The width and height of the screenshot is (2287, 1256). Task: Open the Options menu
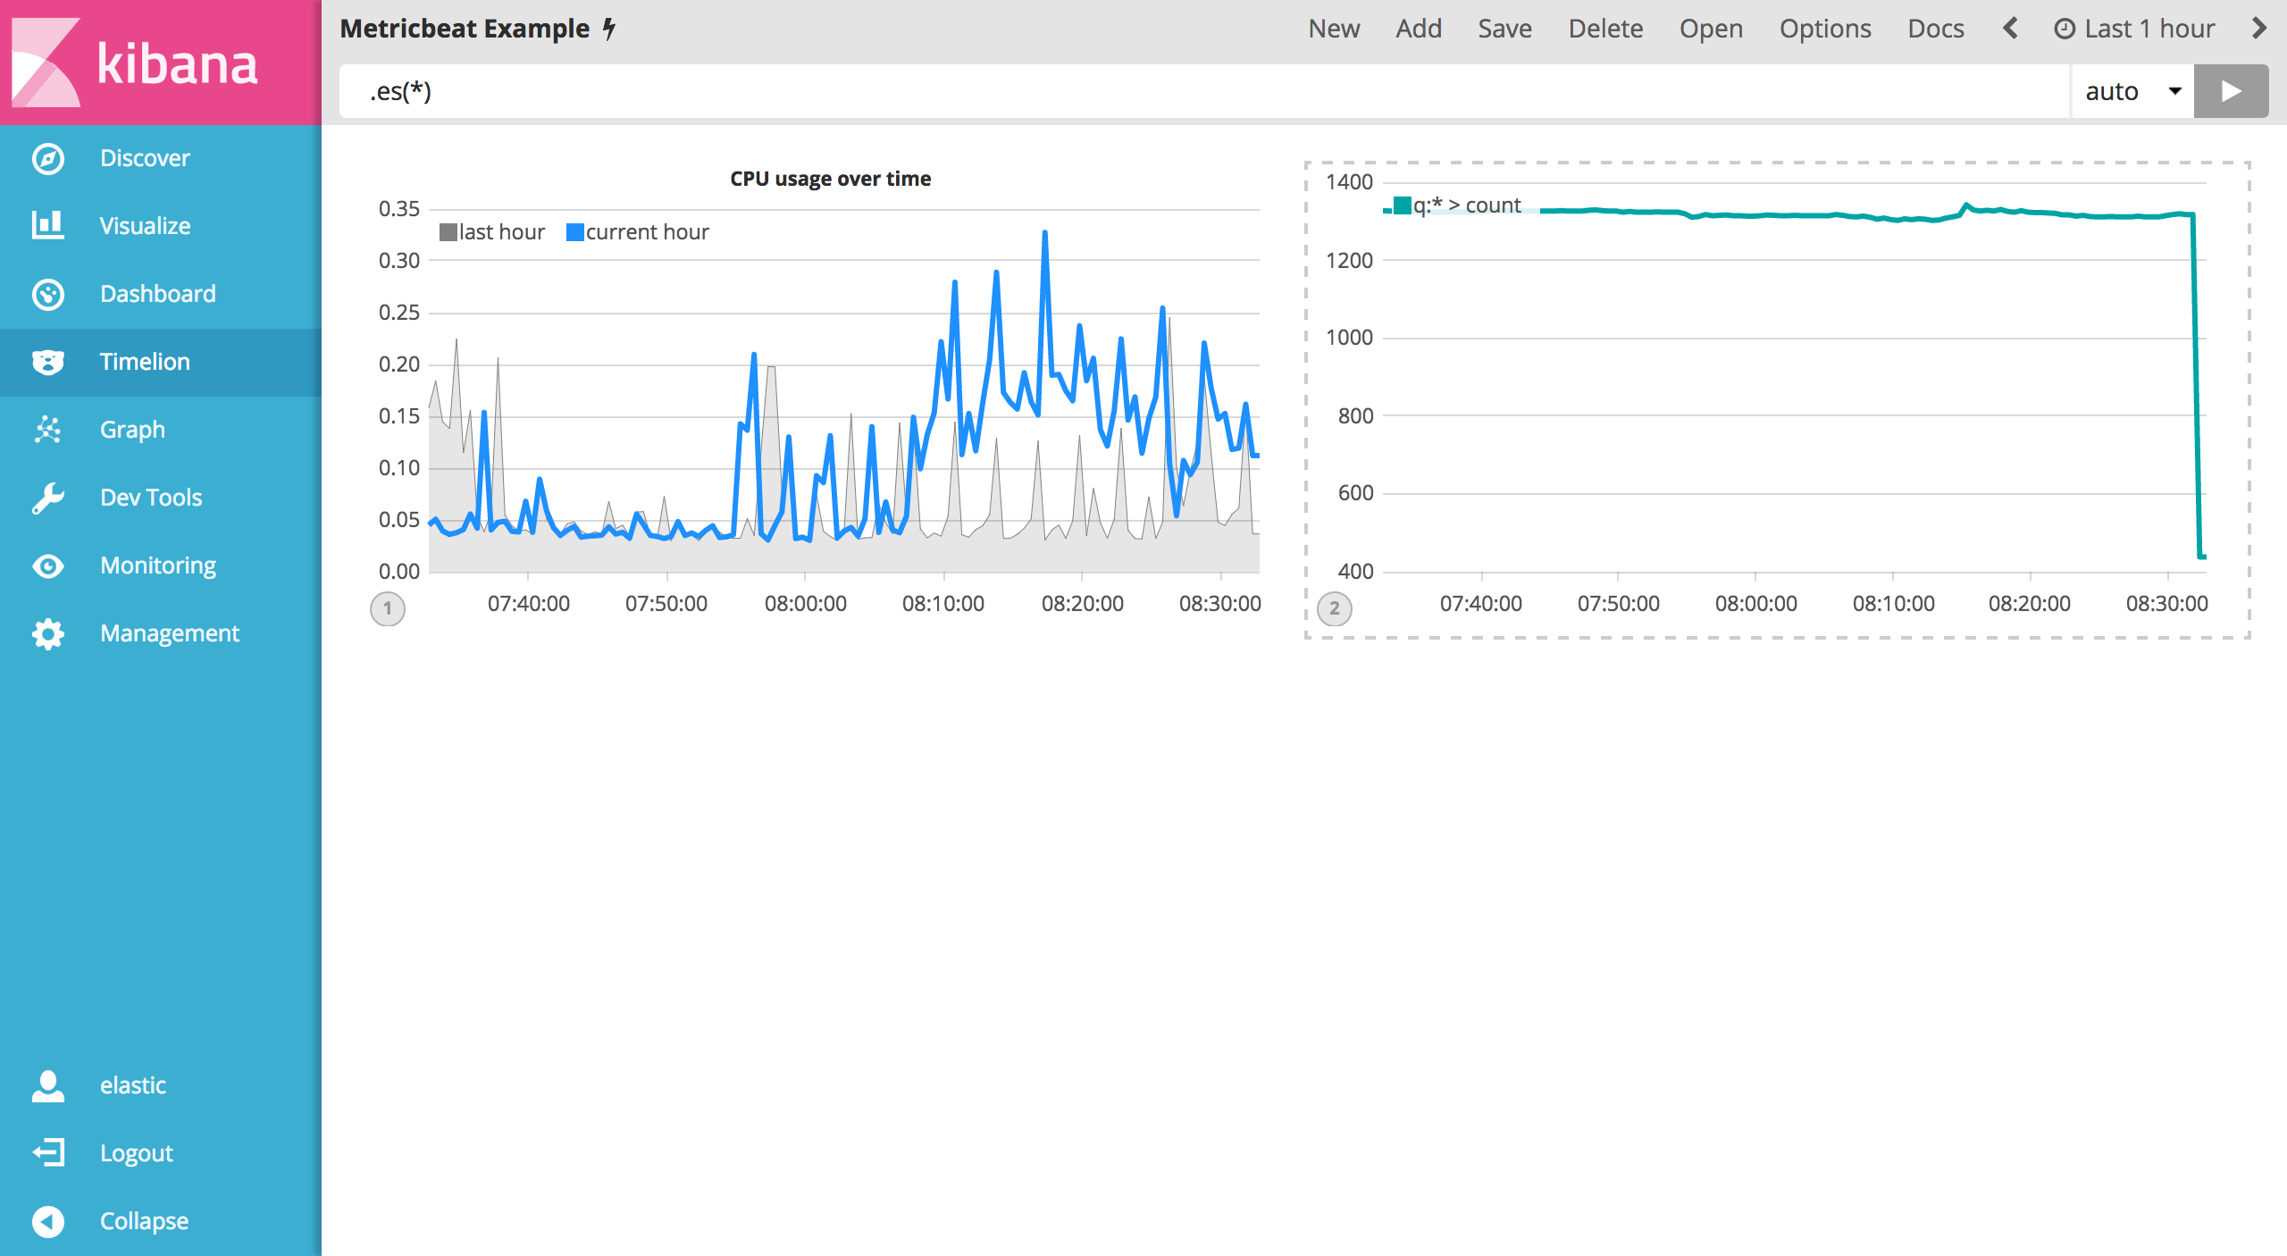click(1824, 29)
